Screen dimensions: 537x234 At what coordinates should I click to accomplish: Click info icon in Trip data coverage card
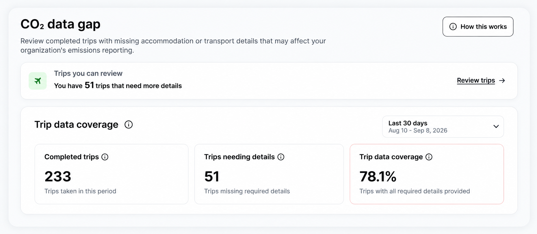coord(429,157)
